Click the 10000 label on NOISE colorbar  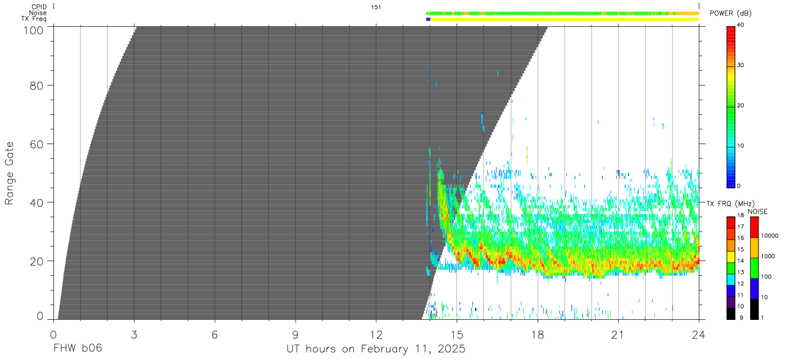point(770,236)
